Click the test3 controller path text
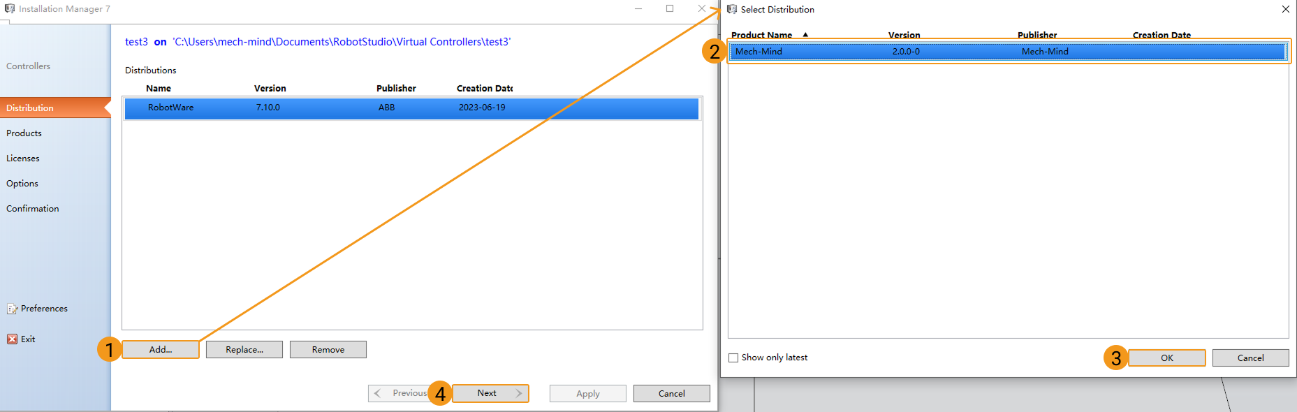 pyautogui.click(x=318, y=42)
